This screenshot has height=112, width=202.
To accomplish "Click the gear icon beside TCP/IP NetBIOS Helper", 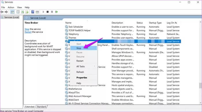I will pos(66,30).
